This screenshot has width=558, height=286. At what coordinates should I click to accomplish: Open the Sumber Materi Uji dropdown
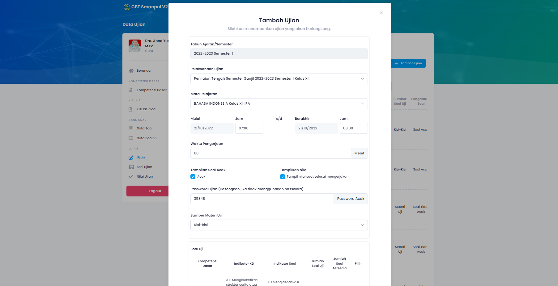tap(279, 225)
